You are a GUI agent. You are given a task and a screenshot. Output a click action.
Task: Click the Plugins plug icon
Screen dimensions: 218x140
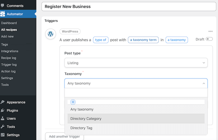click(2, 110)
